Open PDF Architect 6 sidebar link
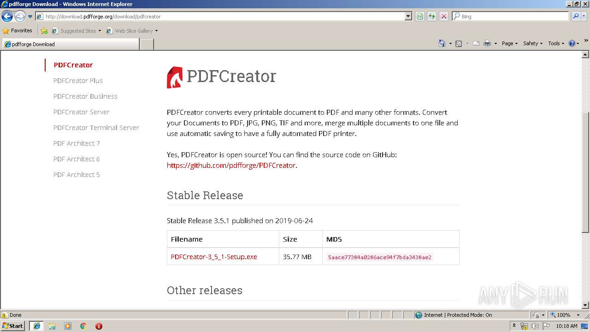Viewport: 590px width, 332px height. click(77, 159)
